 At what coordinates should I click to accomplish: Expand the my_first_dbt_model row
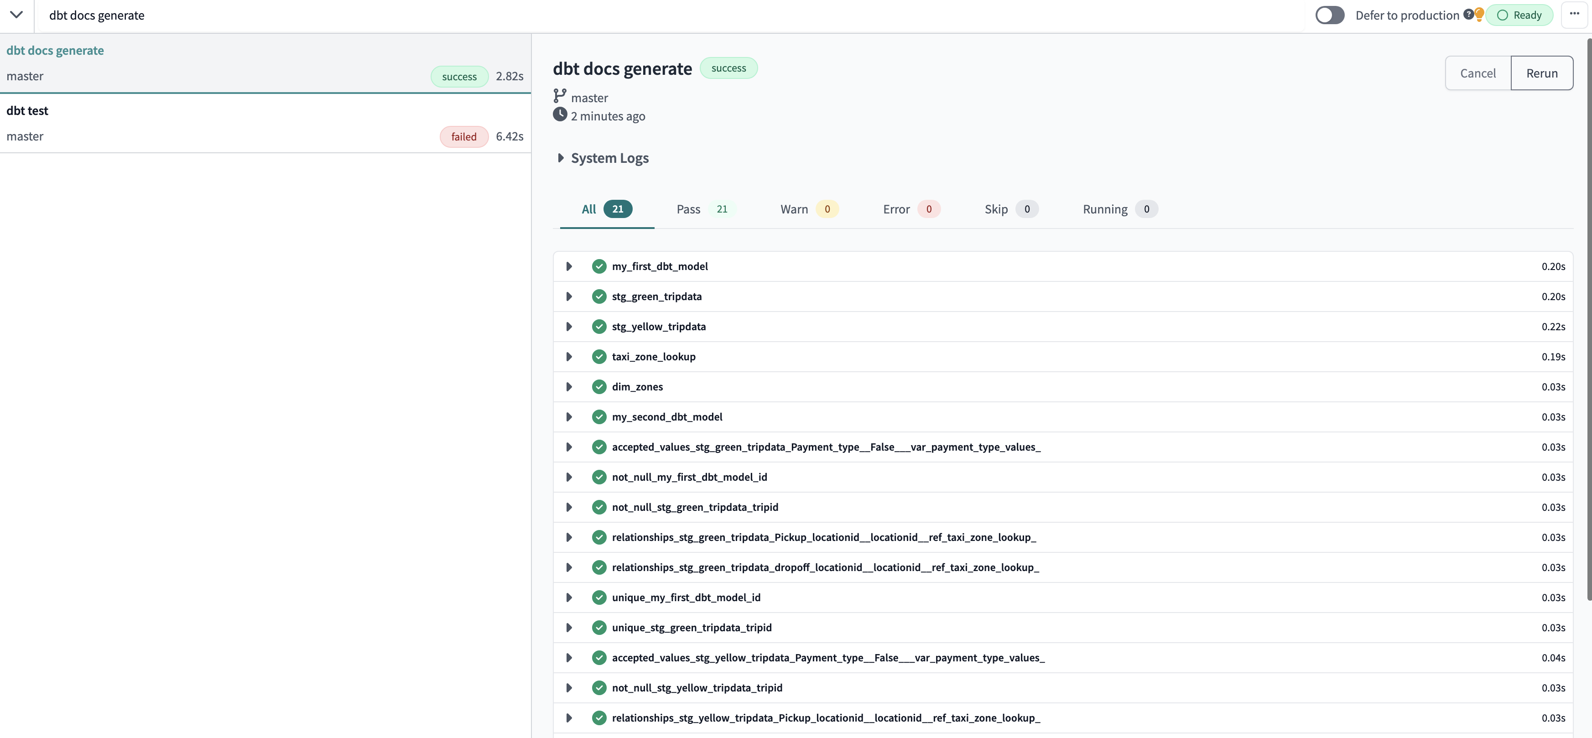[x=568, y=266]
